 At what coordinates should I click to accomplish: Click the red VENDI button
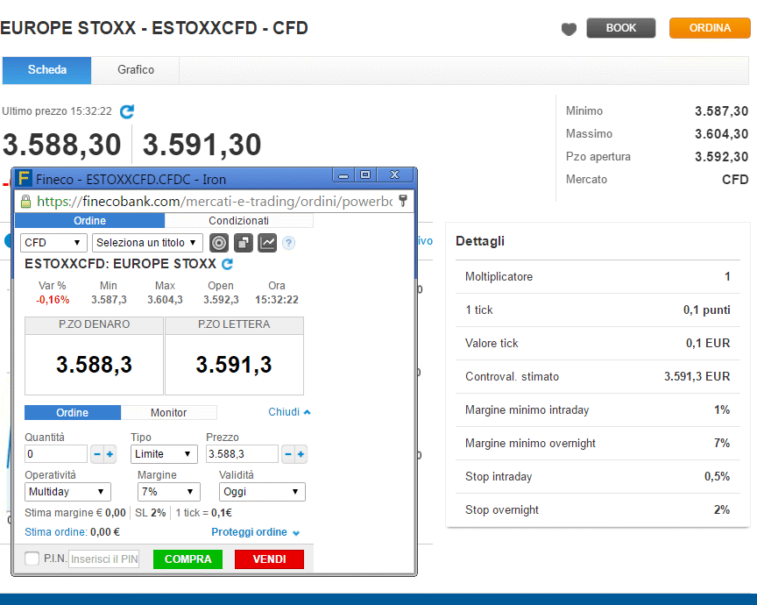(269, 559)
